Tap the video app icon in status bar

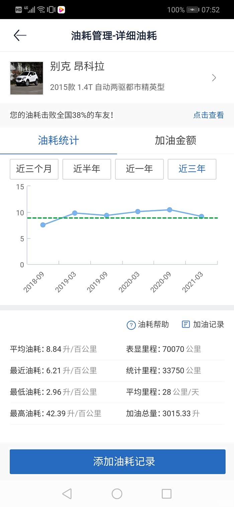[61, 10]
